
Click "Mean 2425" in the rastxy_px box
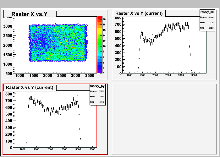click(207, 23)
